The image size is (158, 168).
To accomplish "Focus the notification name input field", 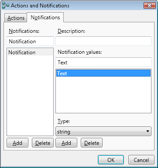I will [x=30, y=42].
